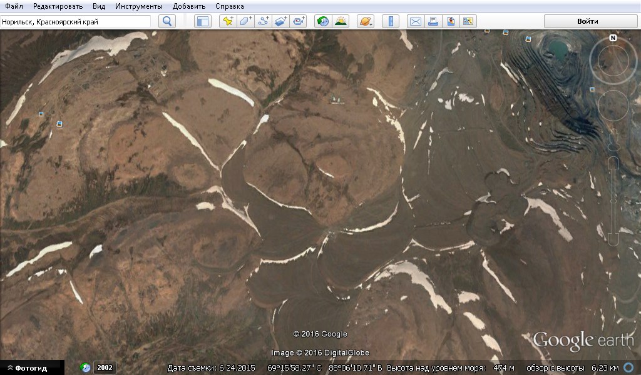Click the eye altitude 6.23 км value
This screenshot has height=375, width=641.
pyautogui.click(x=605, y=367)
